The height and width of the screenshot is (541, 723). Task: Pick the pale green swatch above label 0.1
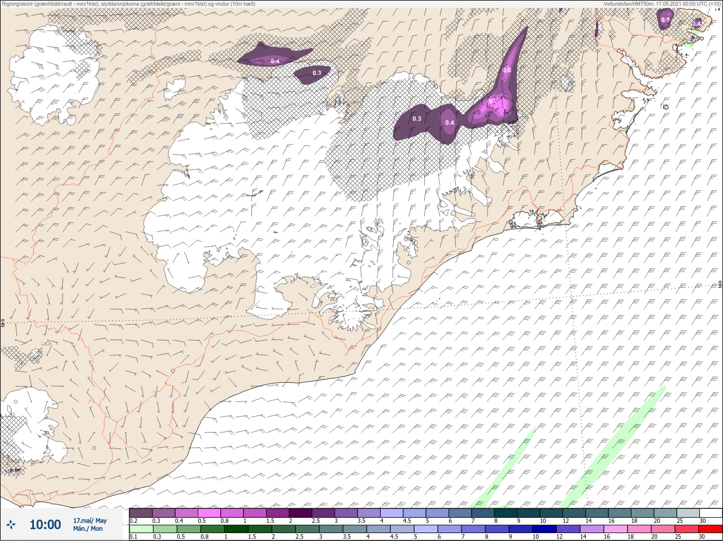click(x=141, y=530)
